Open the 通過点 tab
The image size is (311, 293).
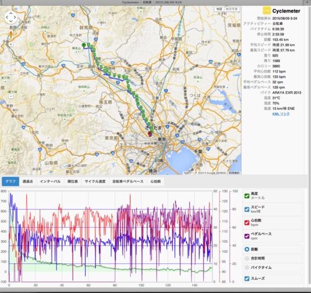click(x=28, y=181)
